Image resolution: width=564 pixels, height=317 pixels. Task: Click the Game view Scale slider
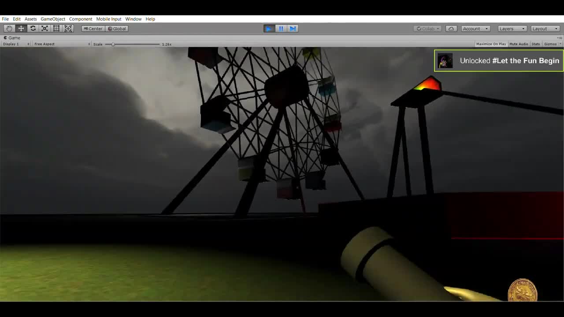pyautogui.click(x=132, y=44)
